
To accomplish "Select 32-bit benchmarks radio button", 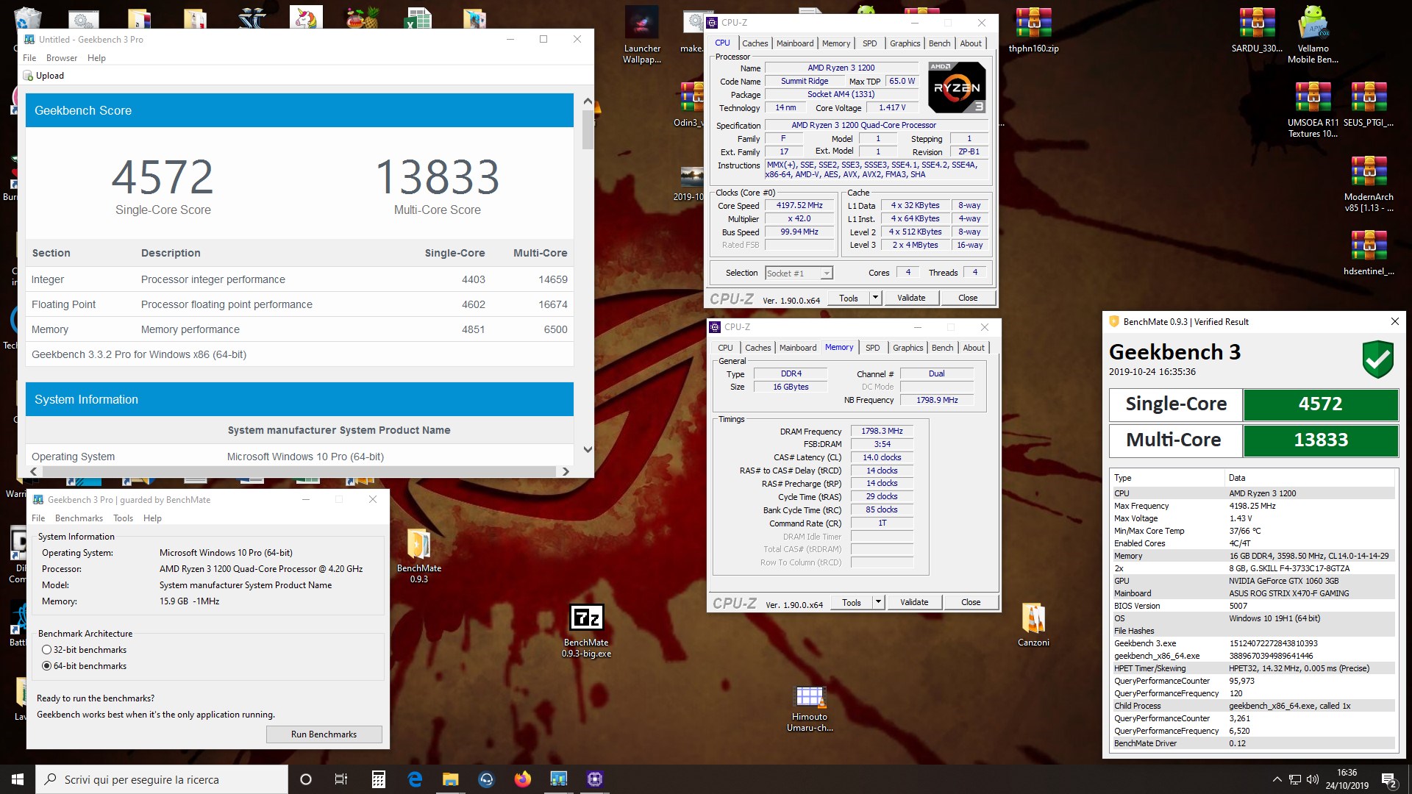I will (47, 650).
